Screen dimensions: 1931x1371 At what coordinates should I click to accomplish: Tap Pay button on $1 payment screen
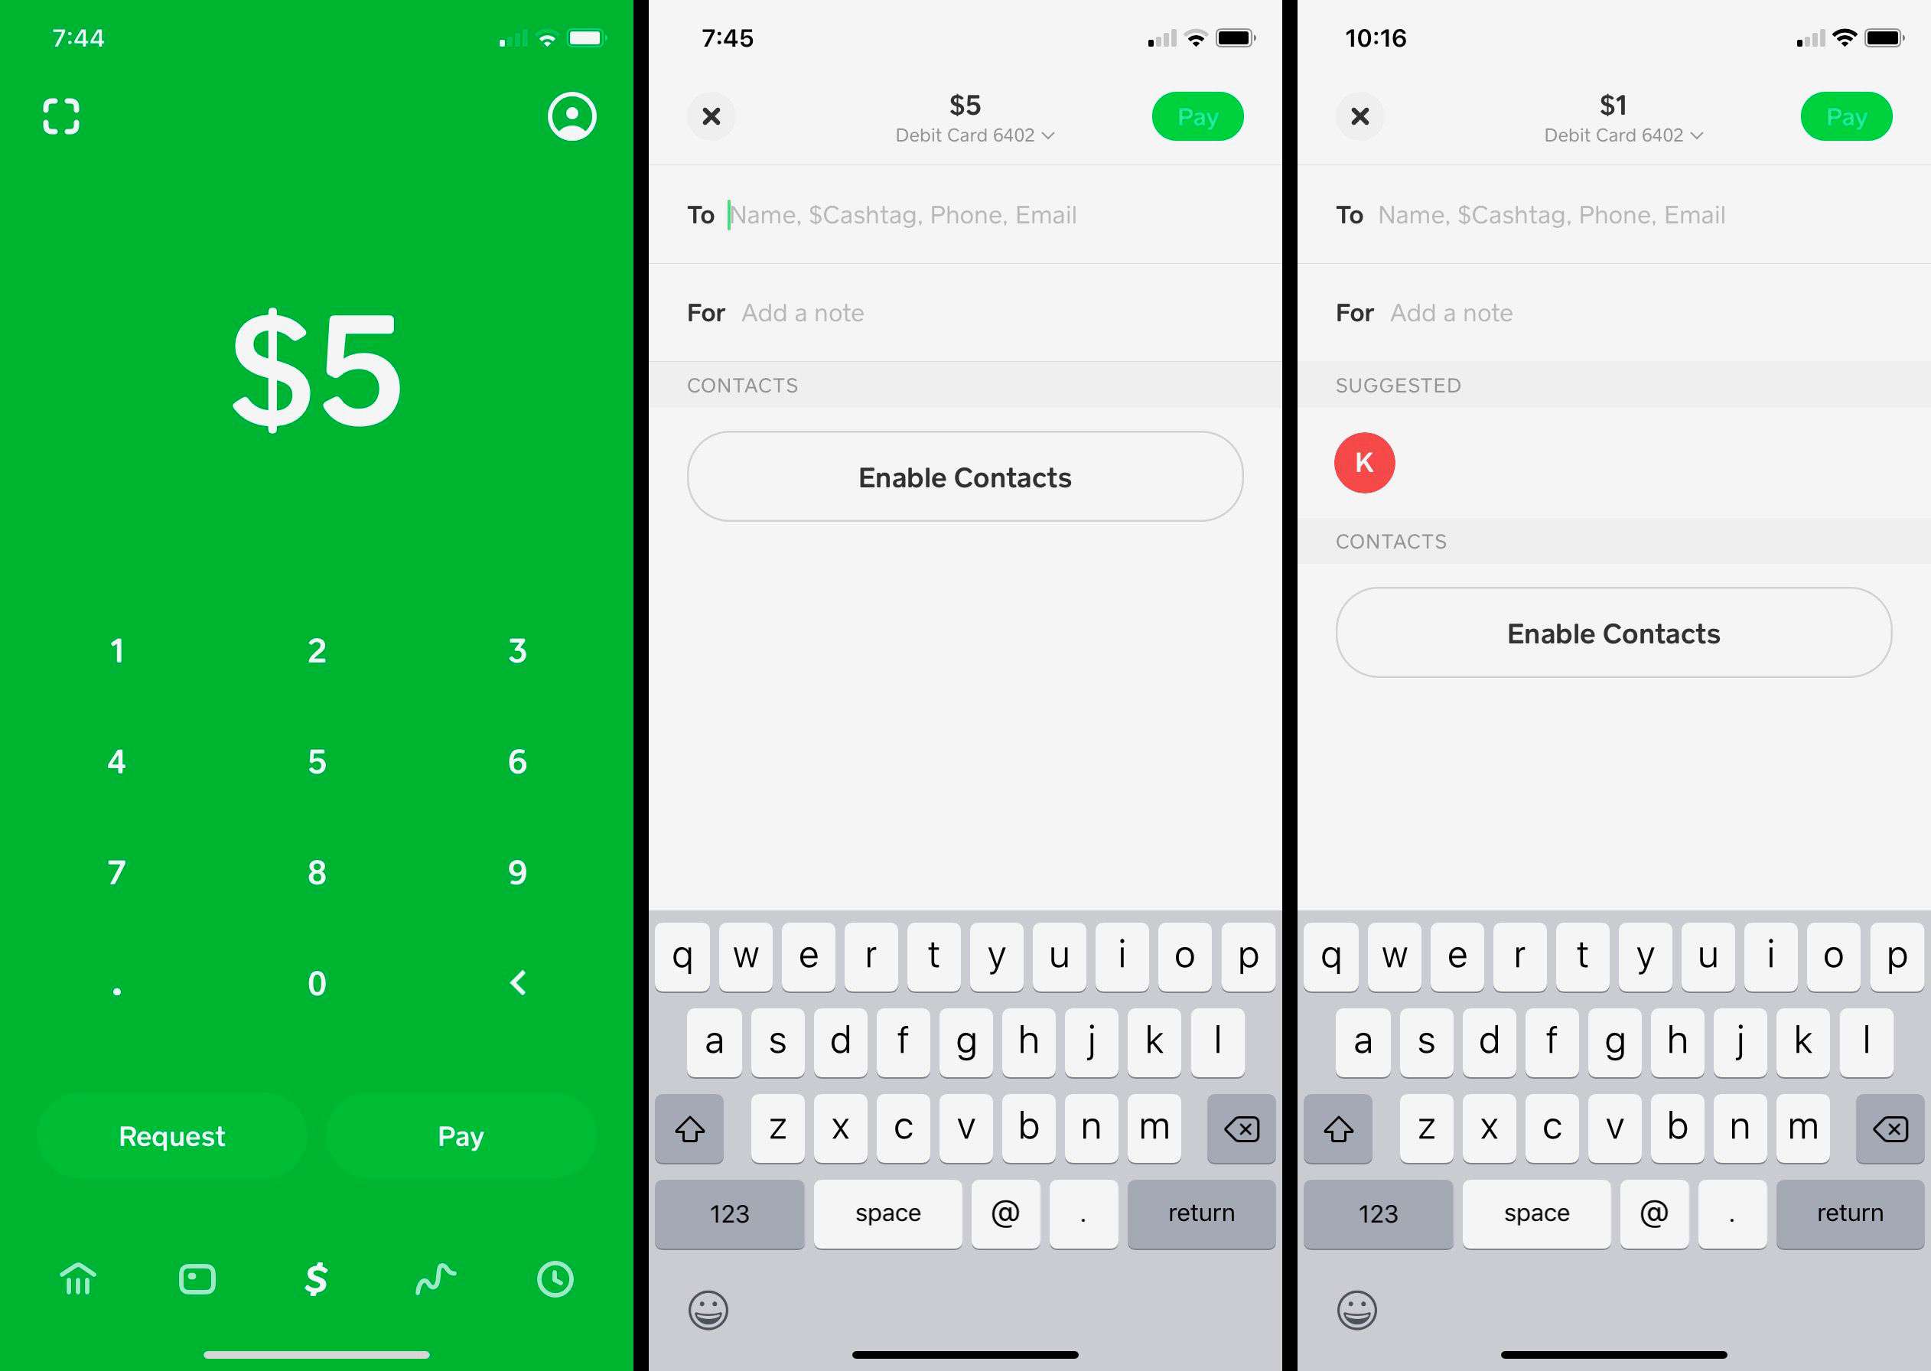click(1851, 116)
